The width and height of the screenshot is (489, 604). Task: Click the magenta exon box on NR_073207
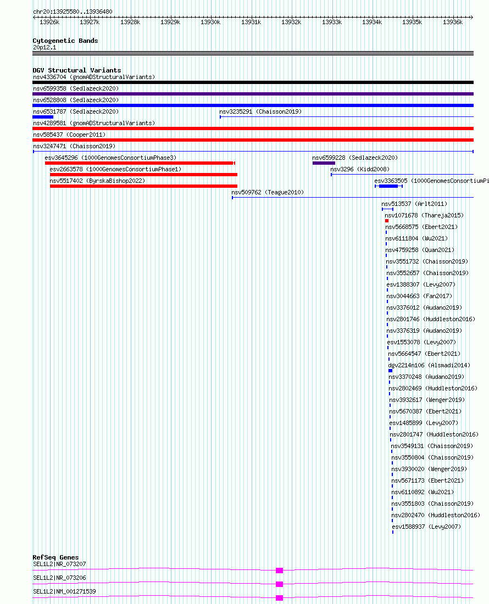click(279, 571)
